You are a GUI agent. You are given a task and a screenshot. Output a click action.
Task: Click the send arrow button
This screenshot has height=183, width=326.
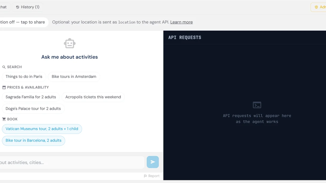(x=153, y=162)
